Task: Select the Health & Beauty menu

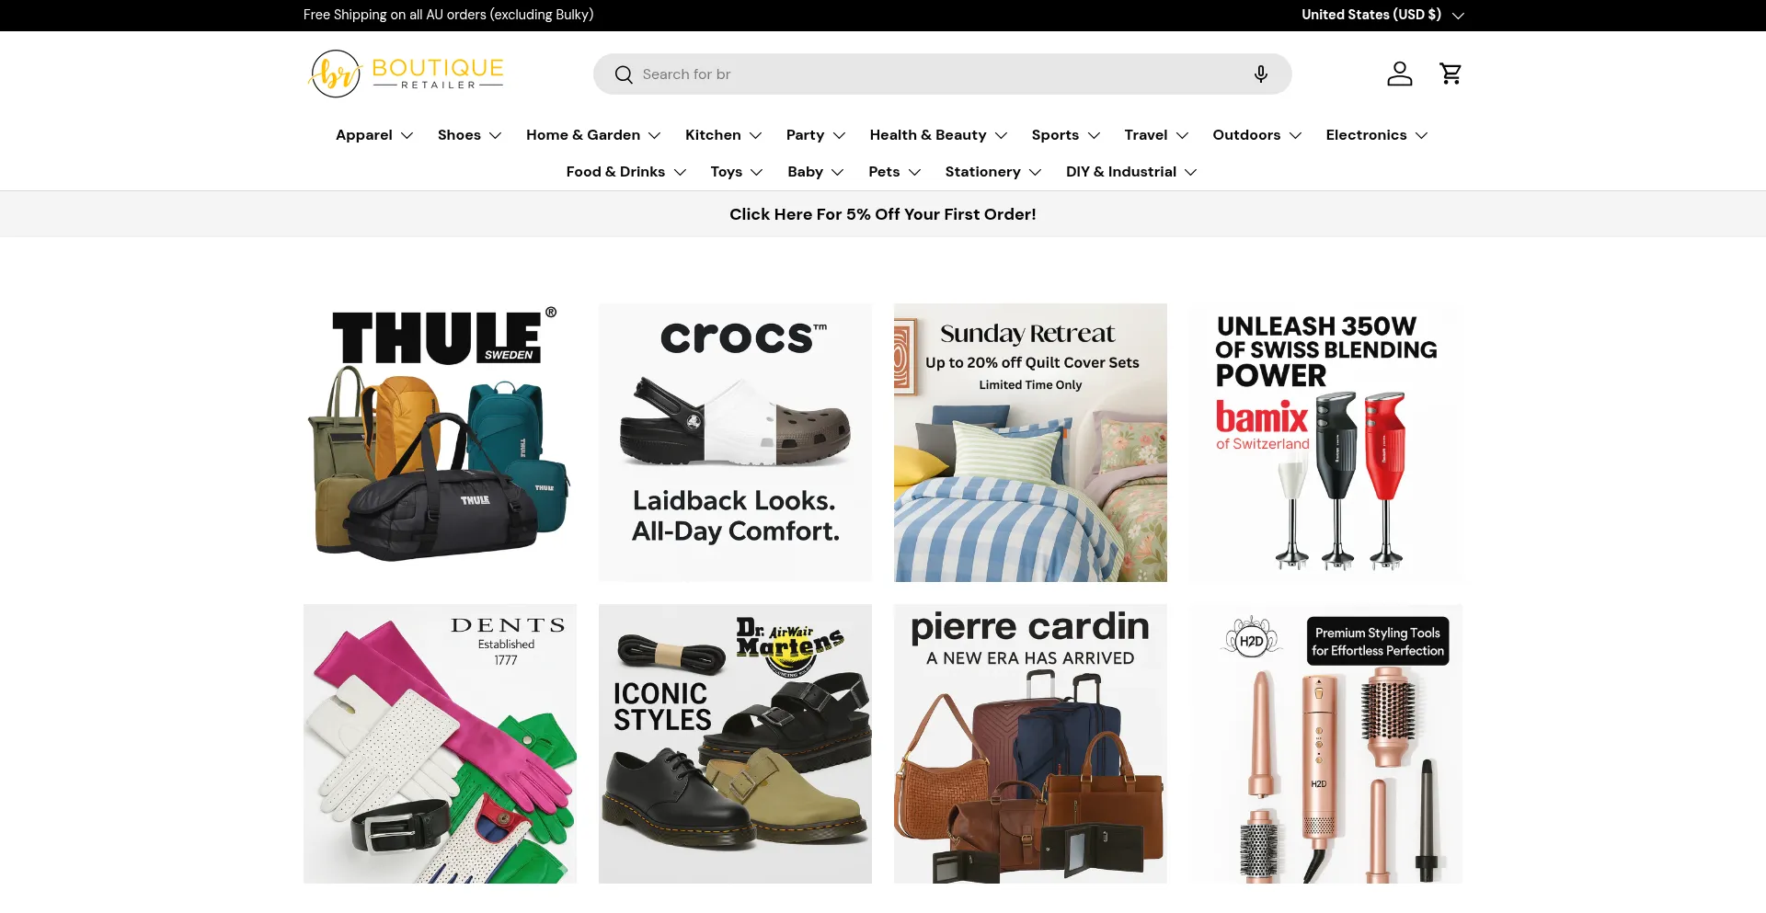Action: click(x=938, y=135)
